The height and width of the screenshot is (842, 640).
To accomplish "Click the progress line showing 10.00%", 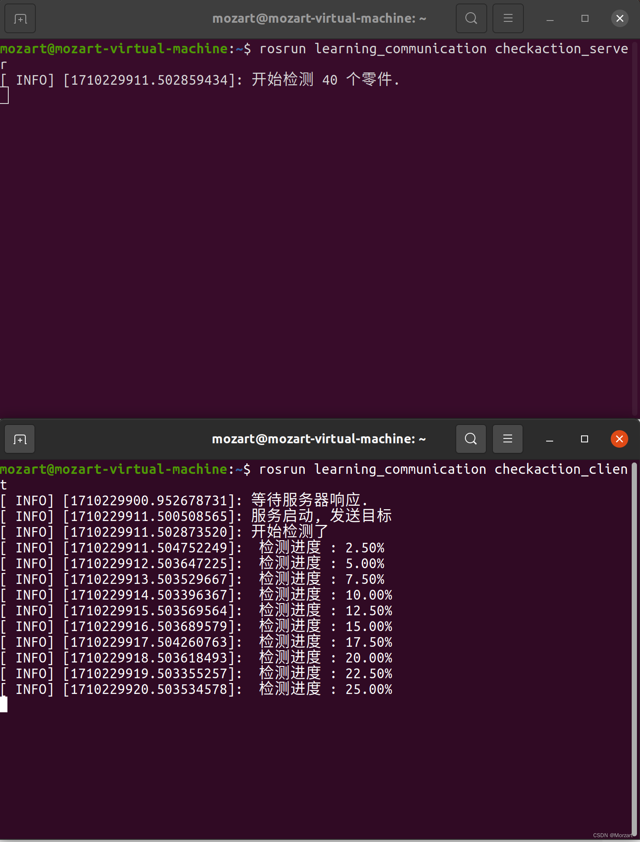I will tap(196, 595).
